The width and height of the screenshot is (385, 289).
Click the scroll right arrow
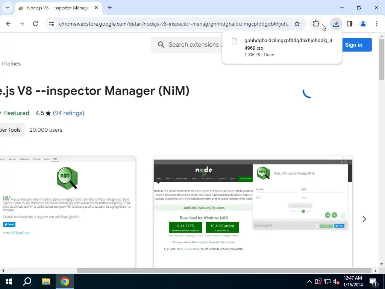pos(376,271)
